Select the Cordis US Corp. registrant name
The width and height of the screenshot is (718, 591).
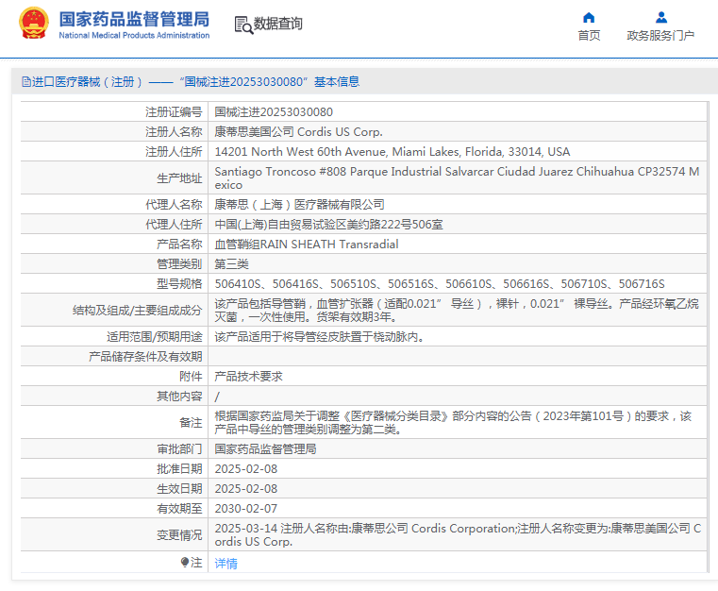298,131
